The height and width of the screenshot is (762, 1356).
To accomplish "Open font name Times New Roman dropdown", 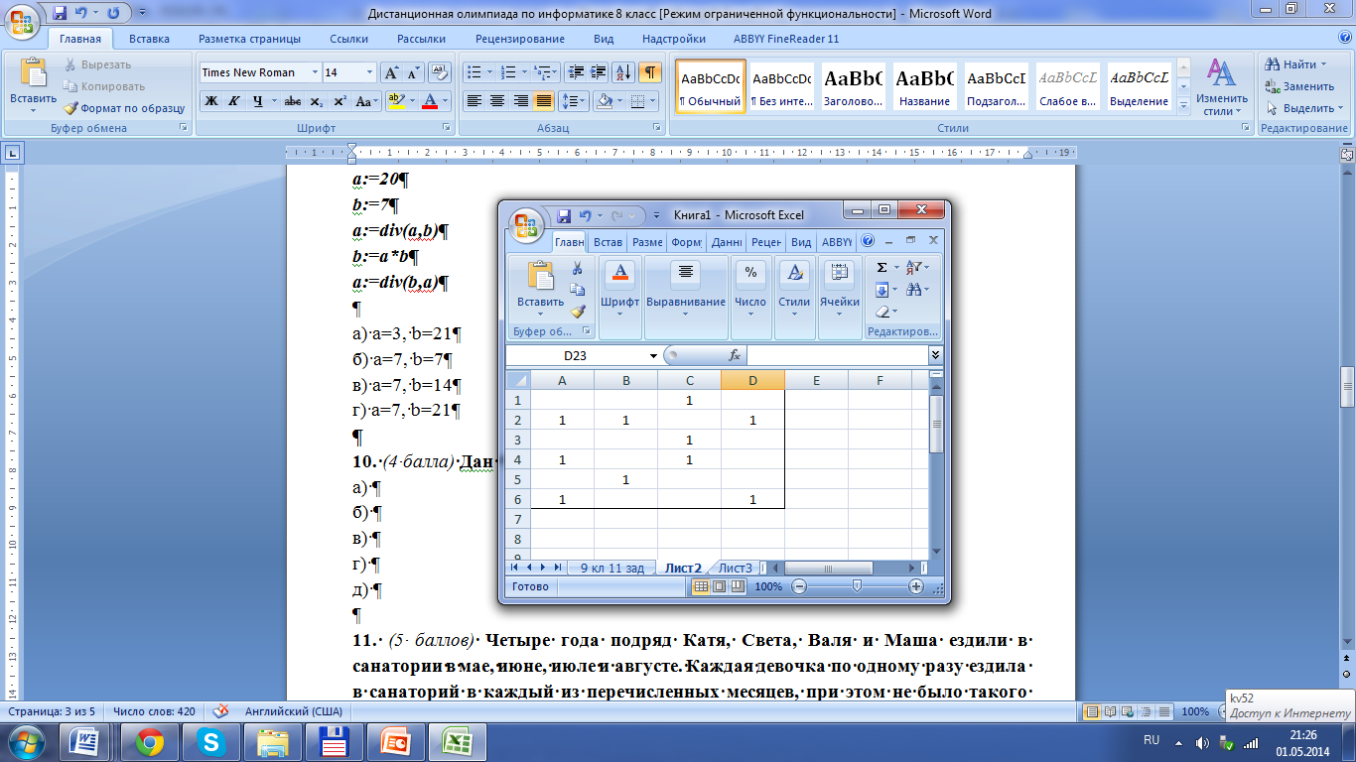I will point(316,72).
